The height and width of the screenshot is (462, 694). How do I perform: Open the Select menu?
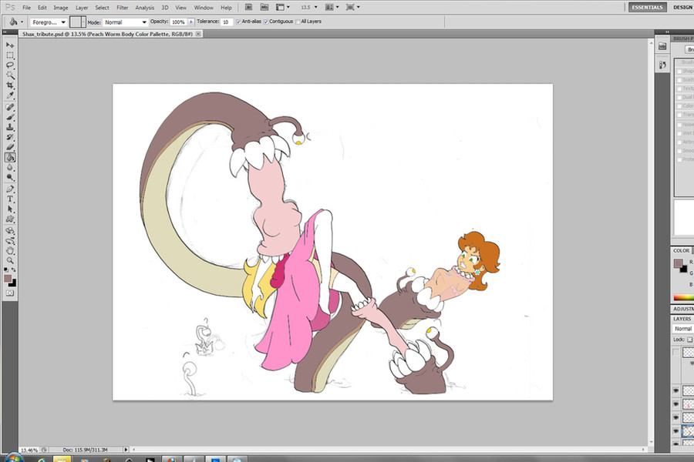(102, 8)
